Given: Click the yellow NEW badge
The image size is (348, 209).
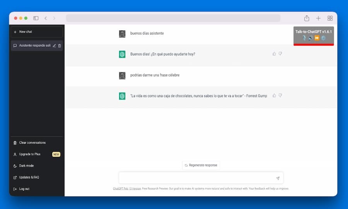Looking at the screenshot, I should 56,154.
